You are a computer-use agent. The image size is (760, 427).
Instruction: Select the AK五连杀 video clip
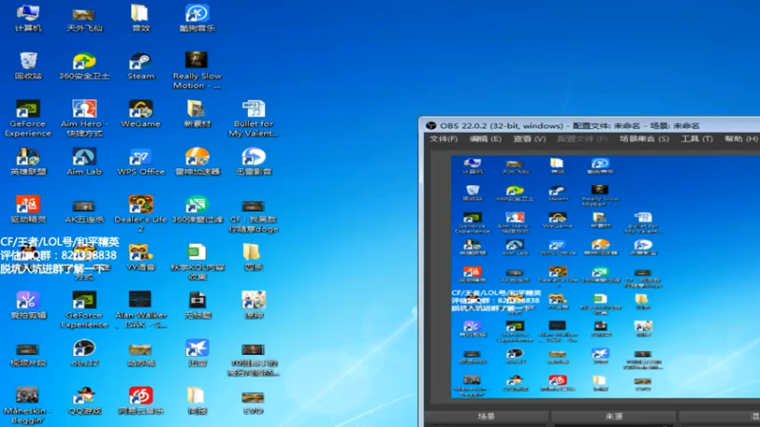tap(84, 210)
